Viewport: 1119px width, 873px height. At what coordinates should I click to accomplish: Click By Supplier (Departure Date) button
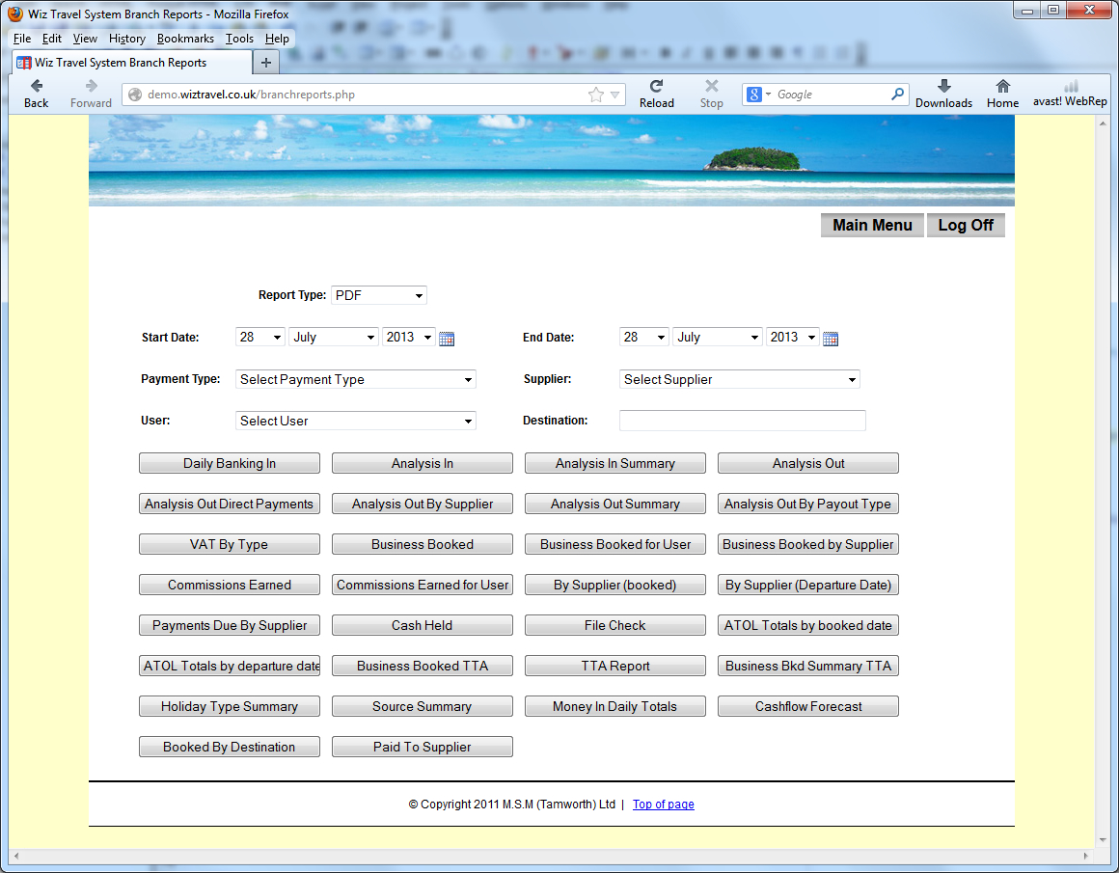coord(807,585)
